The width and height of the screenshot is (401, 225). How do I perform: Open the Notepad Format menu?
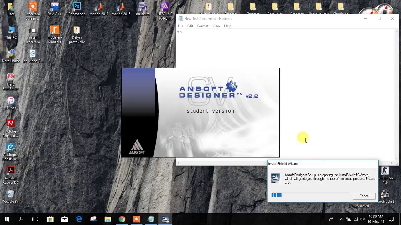(x=203, y=26)
